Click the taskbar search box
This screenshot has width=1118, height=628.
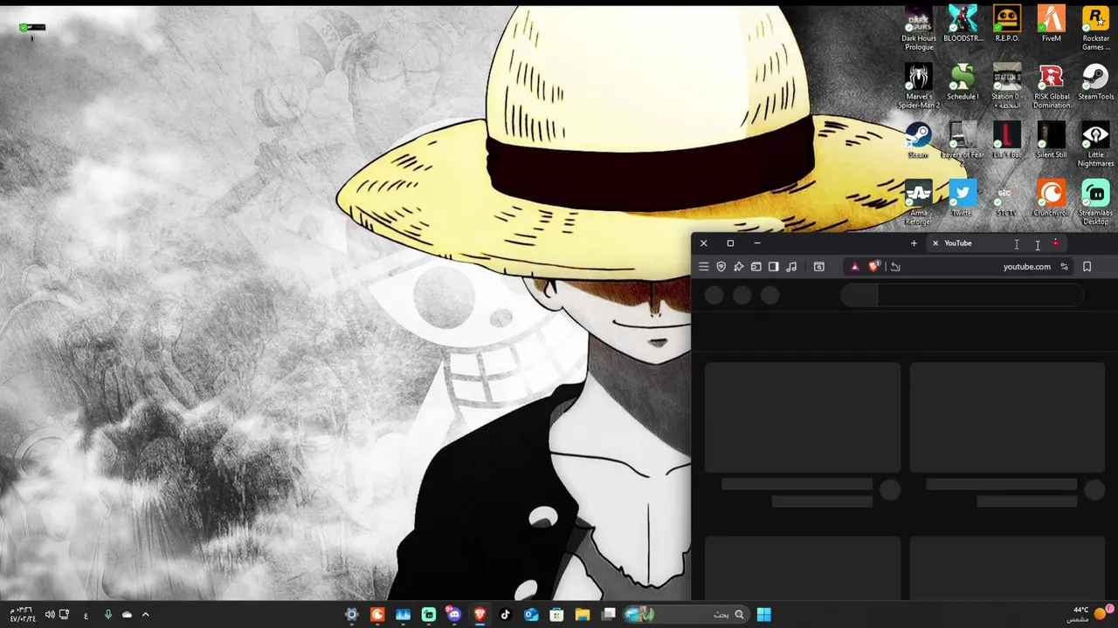686,615
